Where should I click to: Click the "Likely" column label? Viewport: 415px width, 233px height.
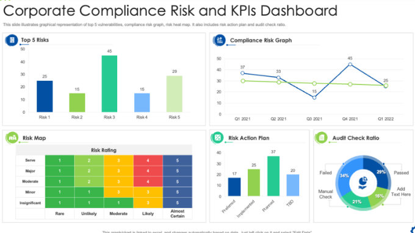pyautogui.click(x=148, y=214)
